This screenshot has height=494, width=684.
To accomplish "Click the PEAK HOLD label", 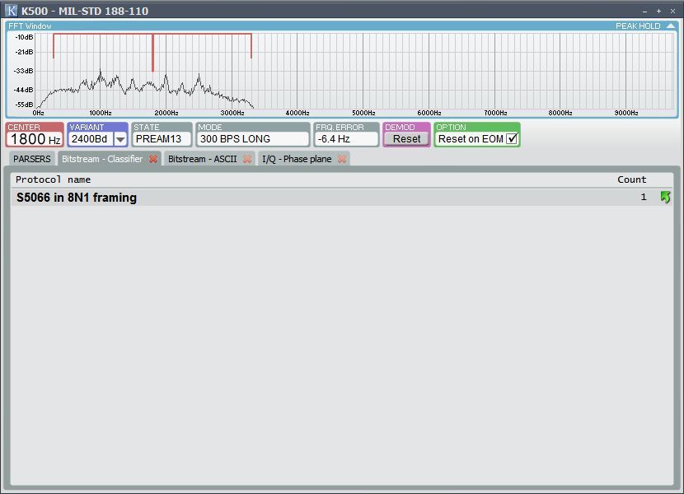I will click(x=638, y=26).
